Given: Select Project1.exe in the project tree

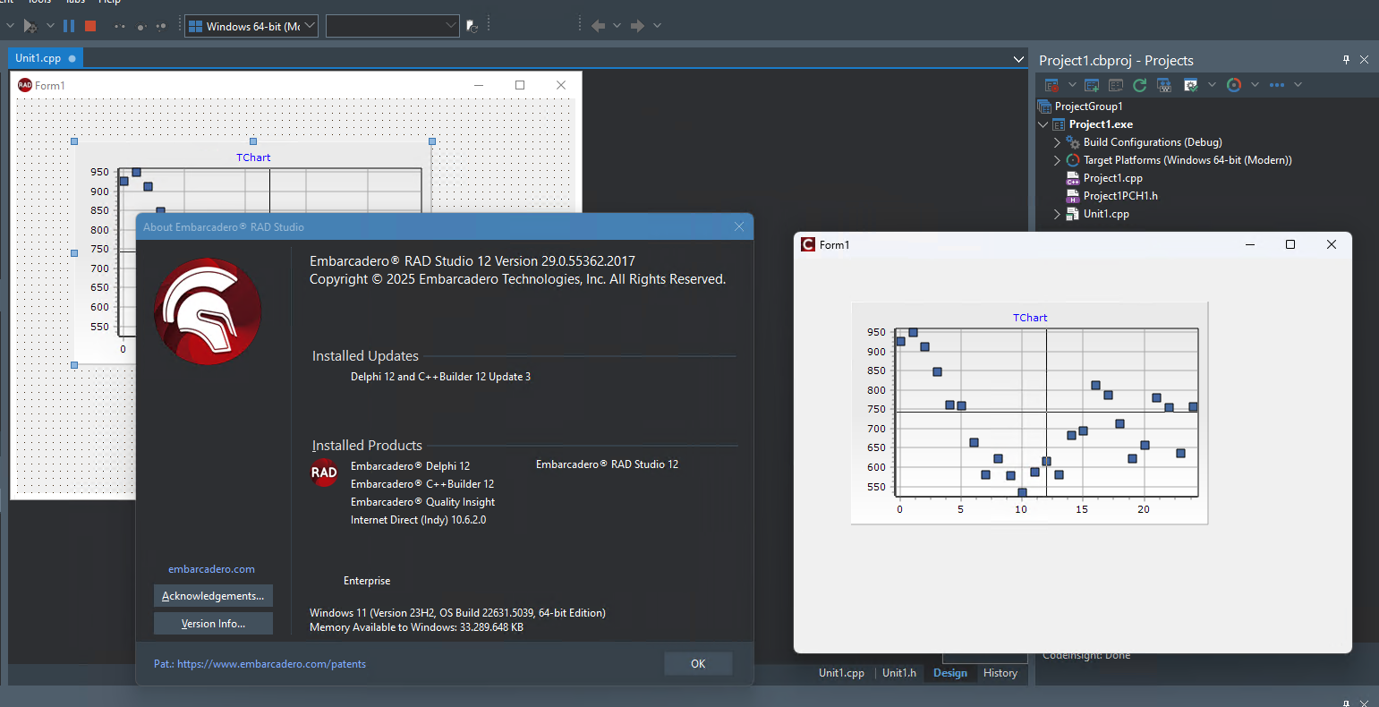Looking at the screenshot, I should click(1101, 124).
